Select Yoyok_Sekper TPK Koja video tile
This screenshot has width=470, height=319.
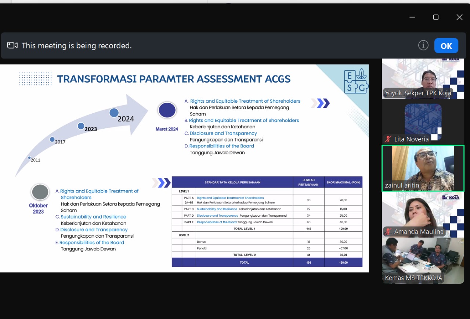coord(423,79)
